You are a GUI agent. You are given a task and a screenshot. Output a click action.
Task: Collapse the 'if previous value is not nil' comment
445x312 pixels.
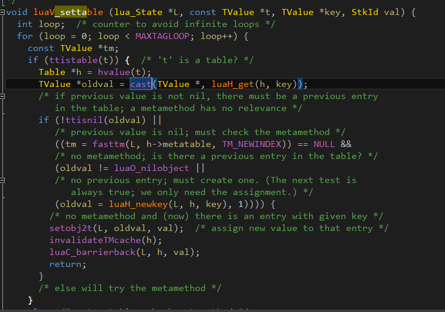2,96
